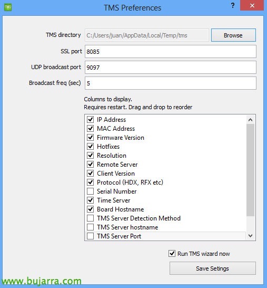Click the columns list scrollbar thumb
Viewport: 267px width, 288px height.
250,170
